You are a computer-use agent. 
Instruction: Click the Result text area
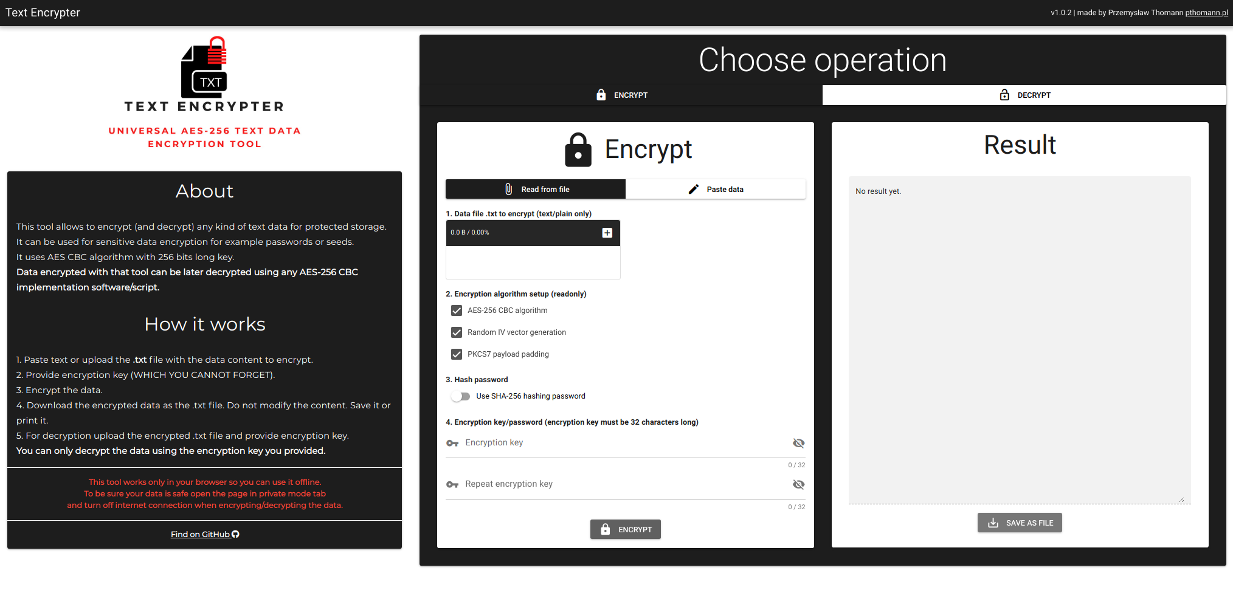[1020, 340]
